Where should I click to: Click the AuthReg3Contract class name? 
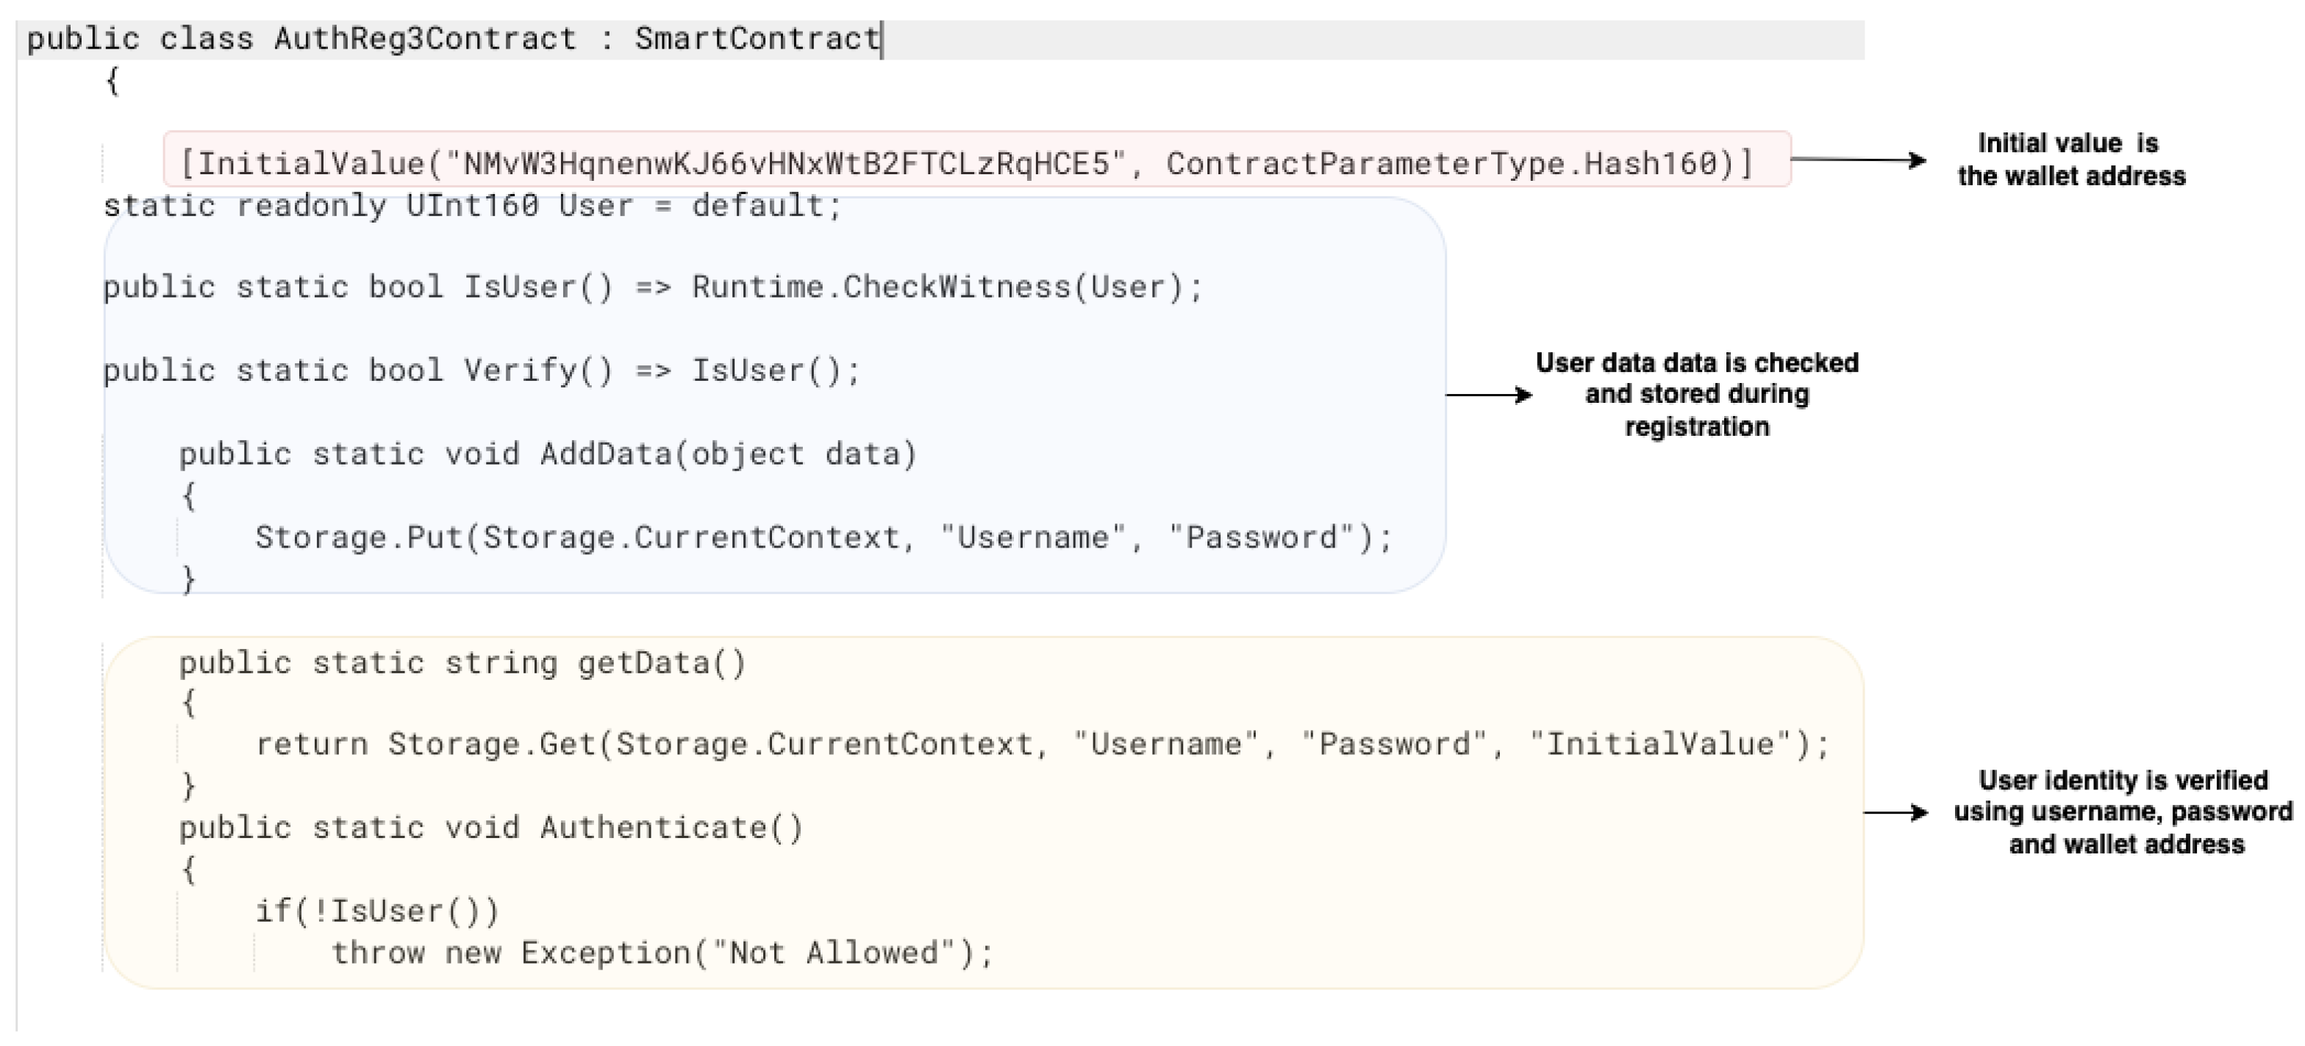click(x=425, y=40)
